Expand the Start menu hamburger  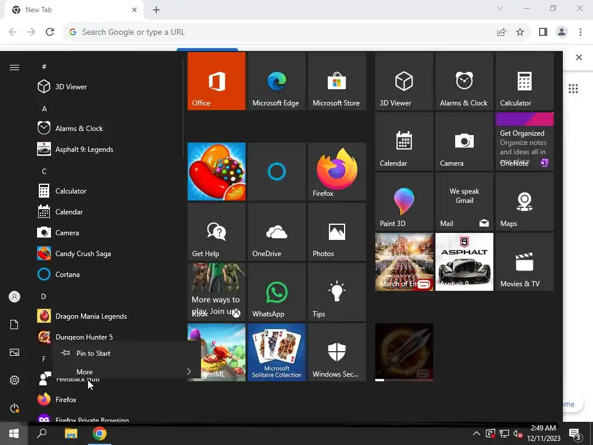coord(14,67)
